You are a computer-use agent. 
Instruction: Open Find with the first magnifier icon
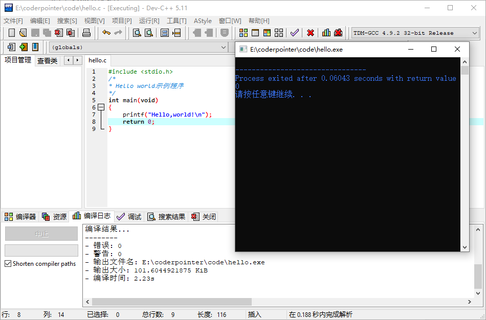[137, 33]
